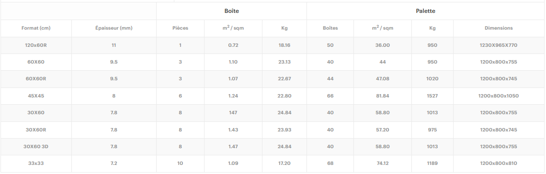Click the 1200x800x810 dimensions cell
Image resolution: width=546 pixels, height=174 pixels.
499,163
